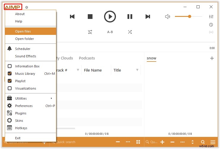This screenshot has width=220, height=149.
Task: Click the library minus remove icon
Action: click(118, 142)
